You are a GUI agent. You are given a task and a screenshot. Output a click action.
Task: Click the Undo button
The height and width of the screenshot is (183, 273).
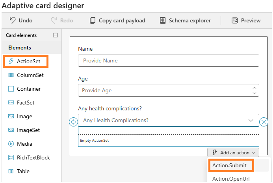pyautogui.click(x=21, y=20)
